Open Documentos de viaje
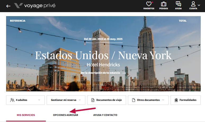This screenshot has width=205, height=122. click(x=106, y=100)
